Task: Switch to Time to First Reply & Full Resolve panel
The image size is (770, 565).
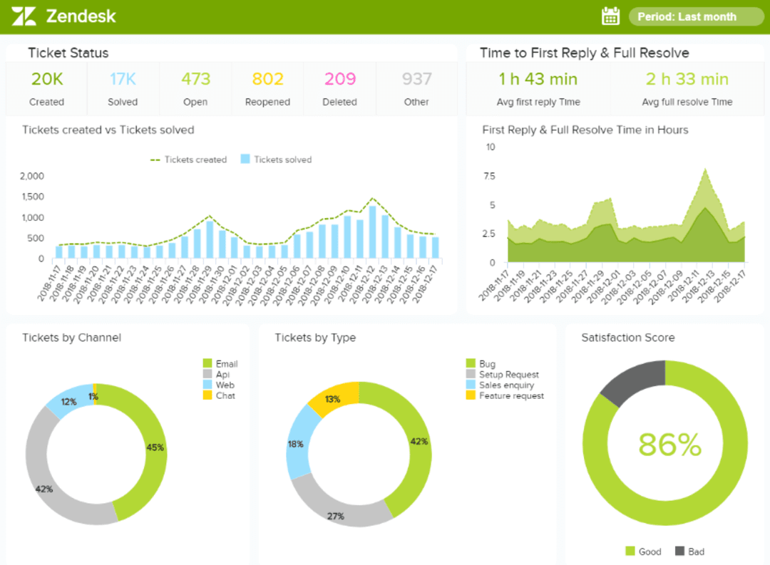Action: pyautogui.click(x=585, y=53)
